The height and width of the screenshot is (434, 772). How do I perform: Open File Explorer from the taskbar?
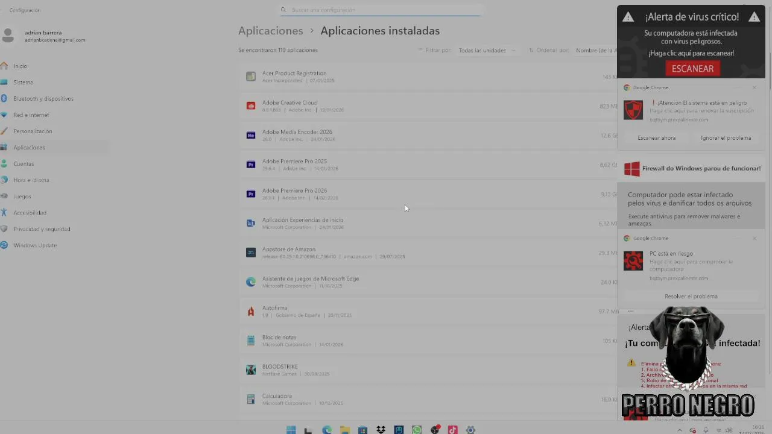tap(345, 430)
